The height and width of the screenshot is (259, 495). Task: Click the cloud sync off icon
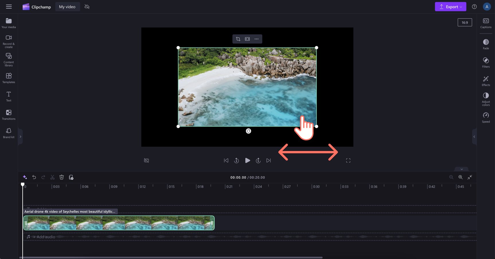pyautogui.click(x=87, y=7)
